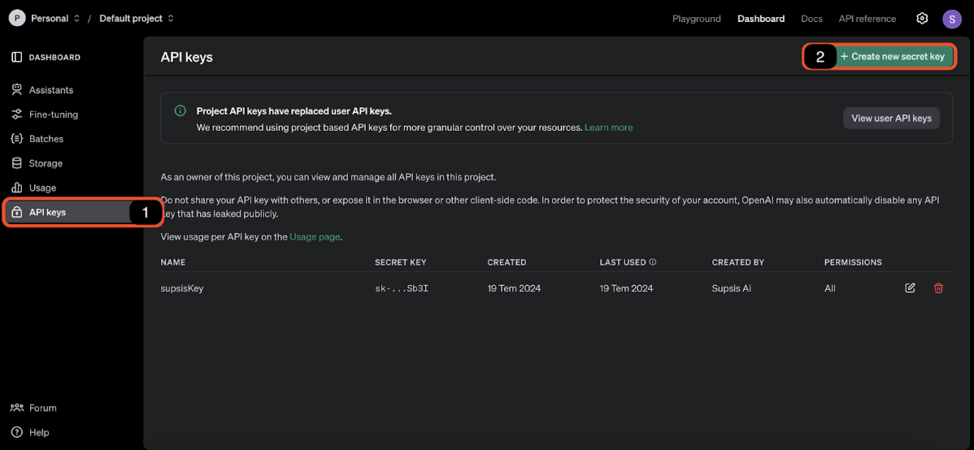Viewport: 974px width, 450px height.
Task: Open the Storage database icon
Action: (x=17, y=163)
